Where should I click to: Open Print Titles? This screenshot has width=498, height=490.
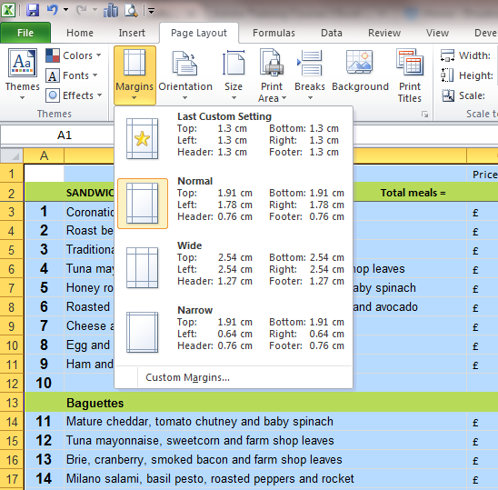coord(410,75)
